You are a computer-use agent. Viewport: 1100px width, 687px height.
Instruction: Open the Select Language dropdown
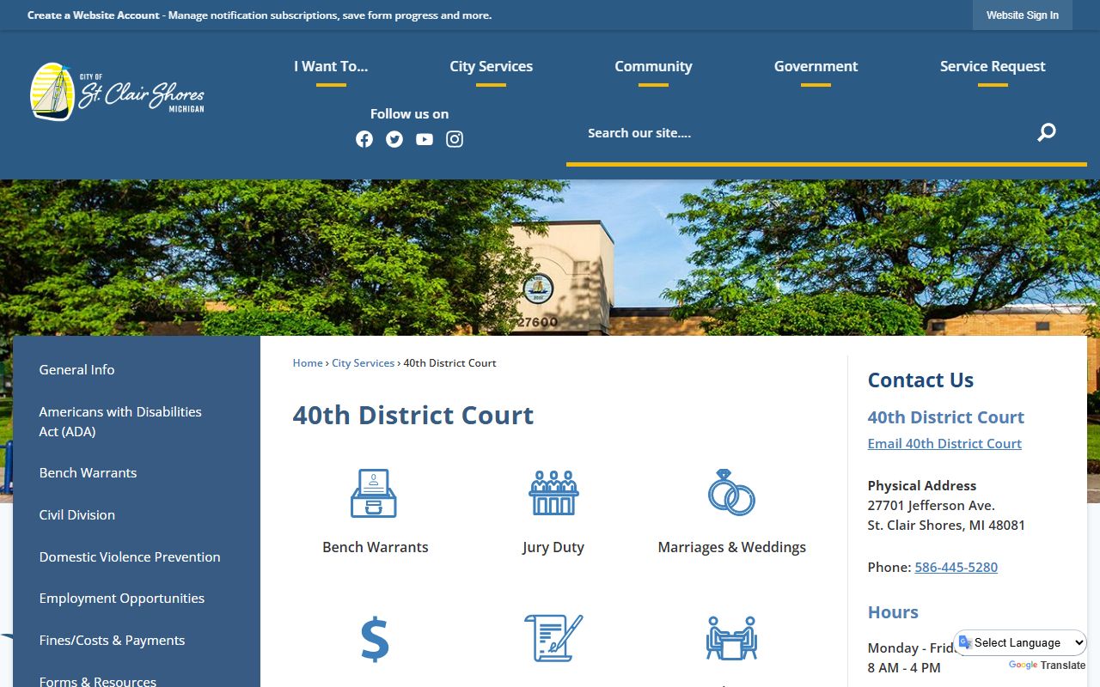(x=1021, y=642)
